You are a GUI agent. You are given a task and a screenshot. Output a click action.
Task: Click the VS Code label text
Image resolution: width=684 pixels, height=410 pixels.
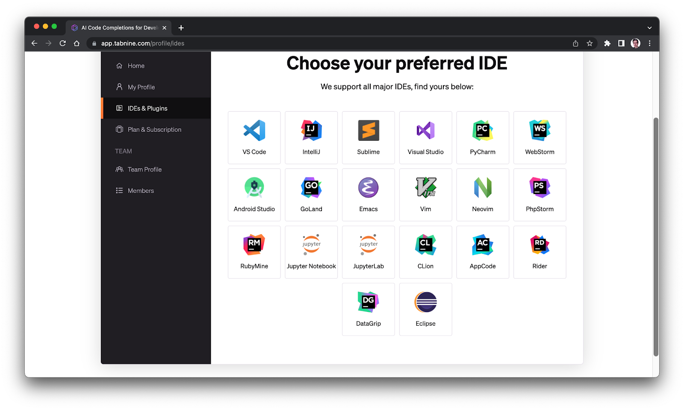254,152
